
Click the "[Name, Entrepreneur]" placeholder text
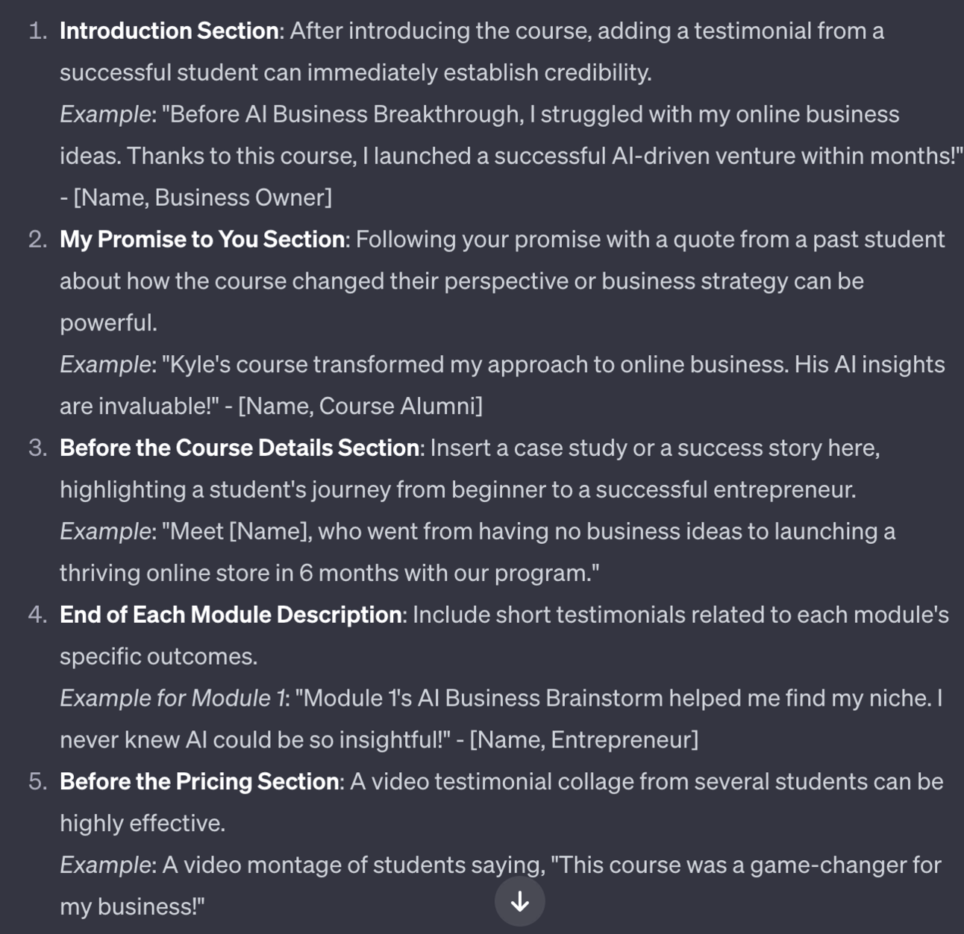[584, 740]
